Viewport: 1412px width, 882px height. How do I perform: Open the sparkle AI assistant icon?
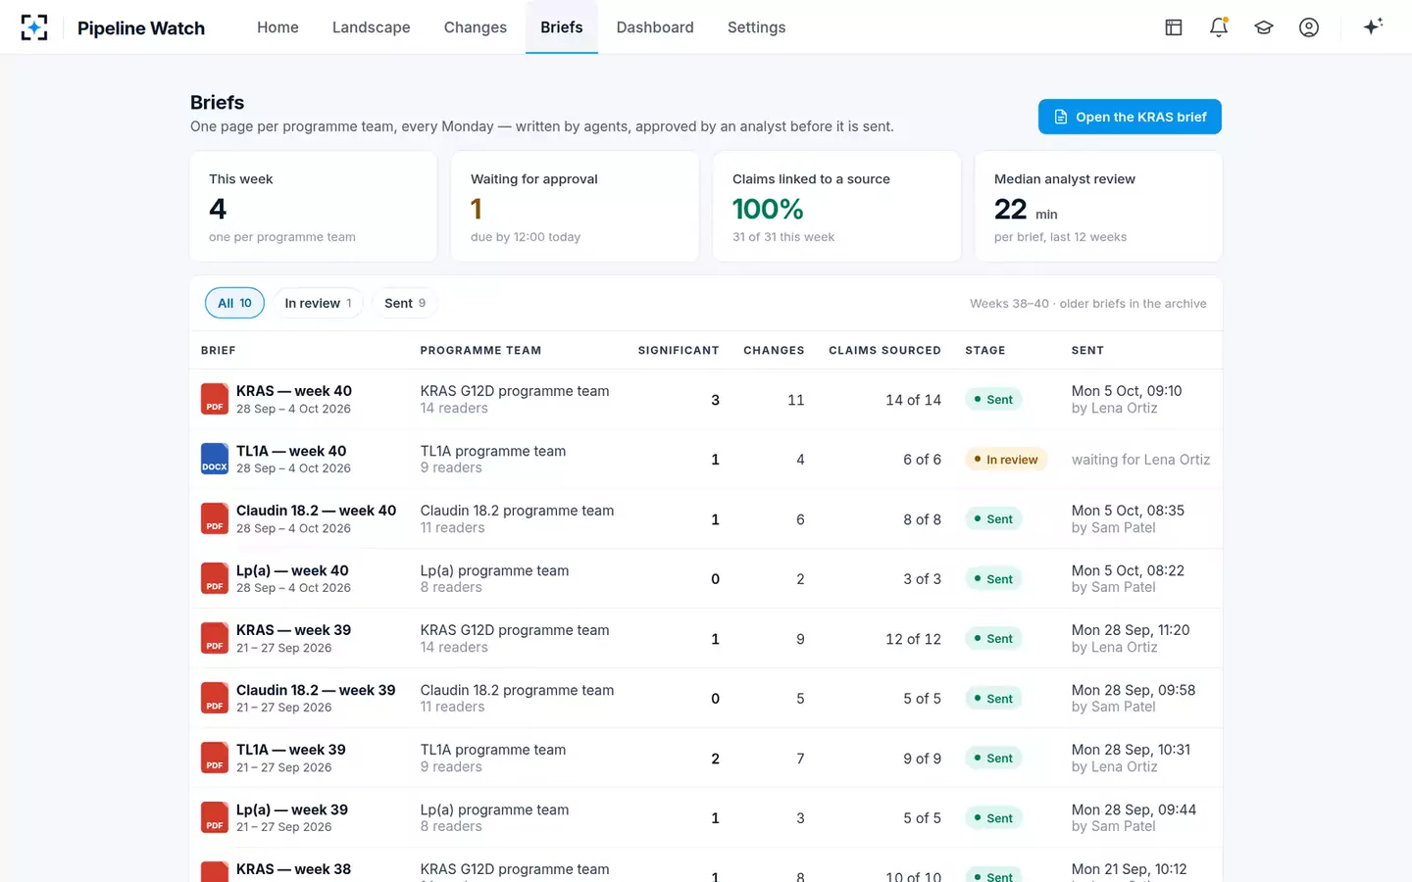(x=1373, y=26)
